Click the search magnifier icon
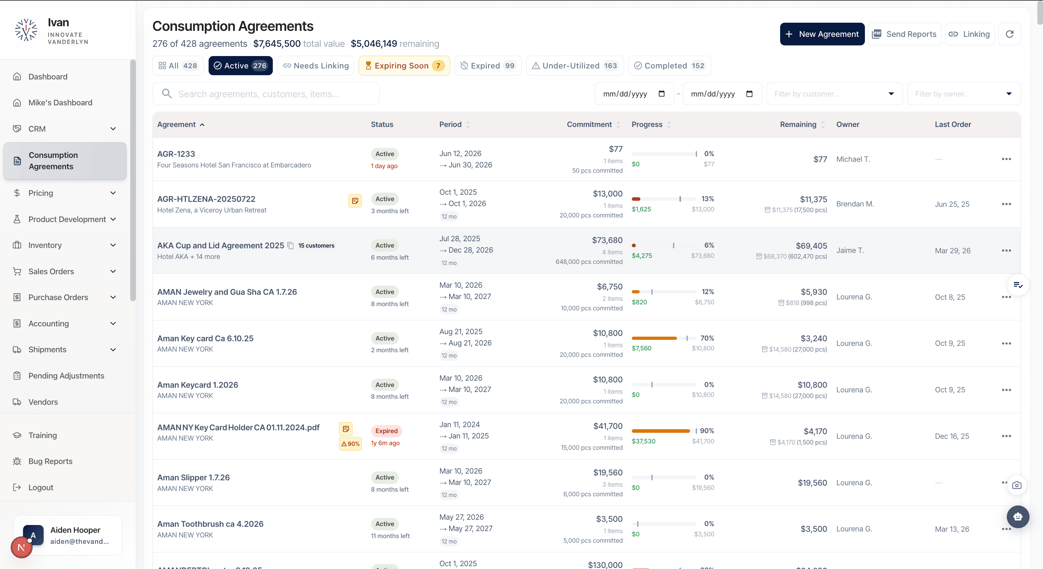The image size is (1043, 569). coord(166,94)
